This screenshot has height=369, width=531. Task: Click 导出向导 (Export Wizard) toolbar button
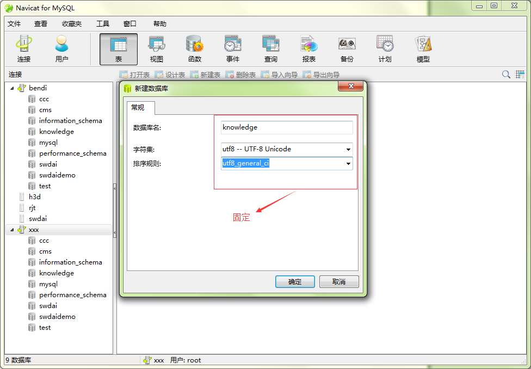tap(321, 75)
